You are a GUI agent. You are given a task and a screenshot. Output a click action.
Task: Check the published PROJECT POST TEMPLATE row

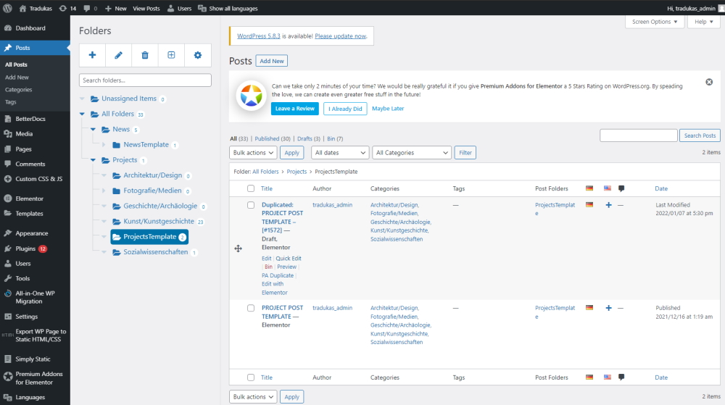tap(251, 308)
